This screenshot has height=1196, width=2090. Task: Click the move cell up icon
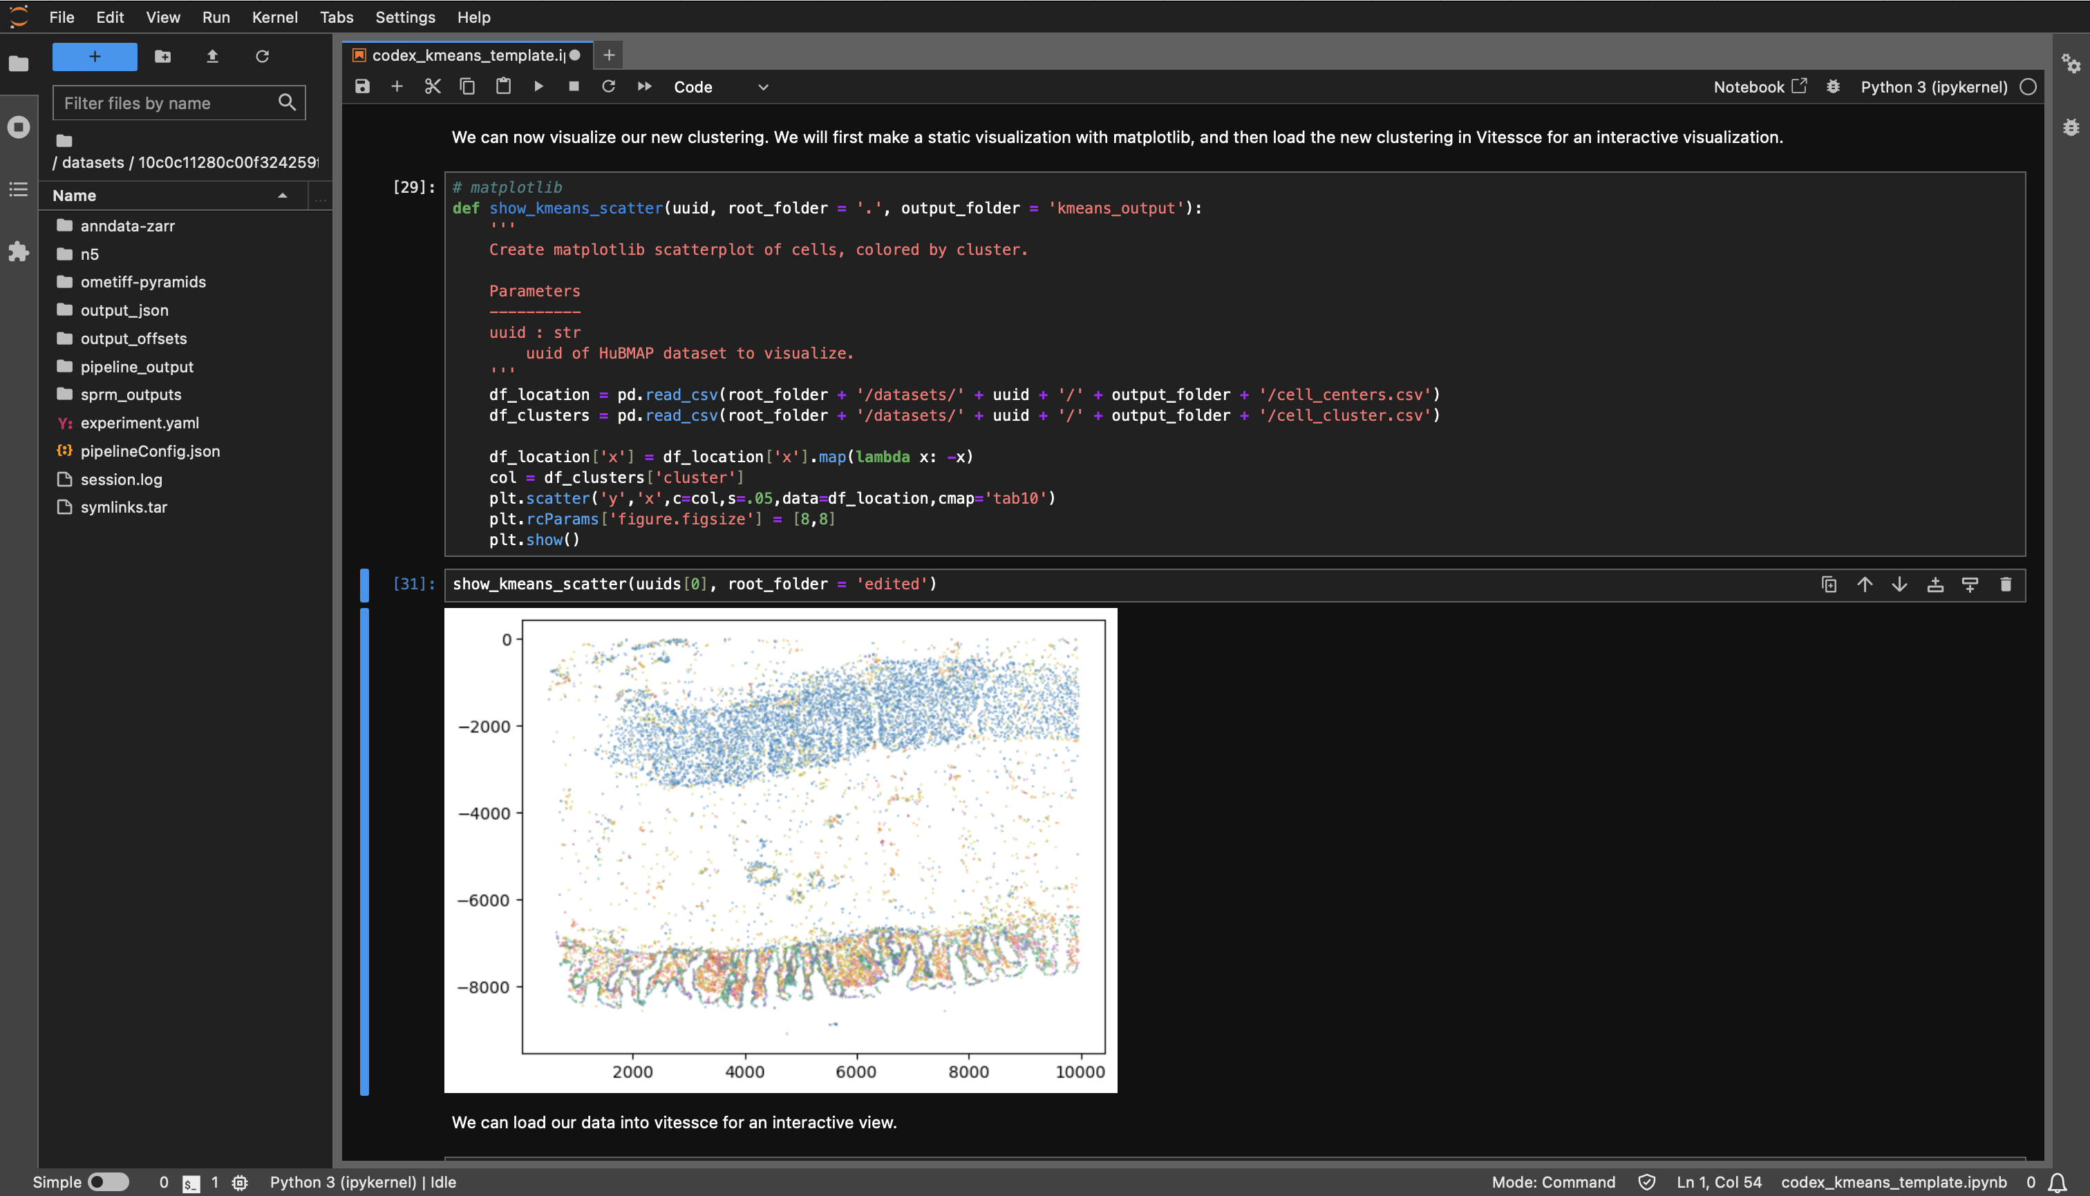click(x=1863, y=585)
